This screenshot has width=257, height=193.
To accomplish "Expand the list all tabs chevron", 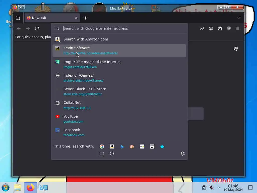I will 239,18.
